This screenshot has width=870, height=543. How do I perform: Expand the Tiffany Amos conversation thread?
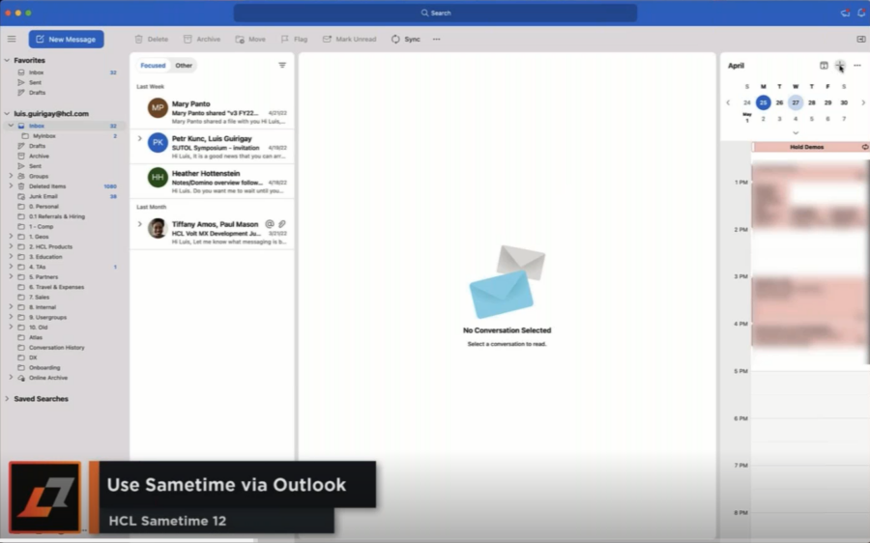tap(140, 224)
